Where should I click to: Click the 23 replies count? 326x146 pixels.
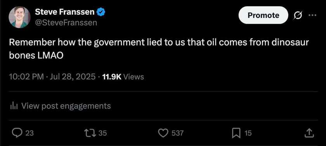[x=29, y=133]
